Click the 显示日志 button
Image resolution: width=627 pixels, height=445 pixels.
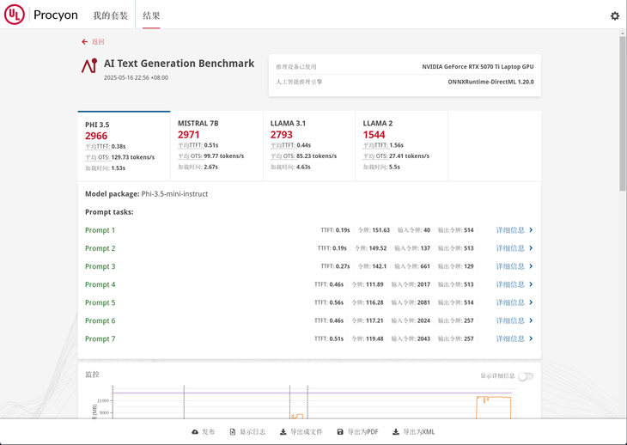[247, 432]
